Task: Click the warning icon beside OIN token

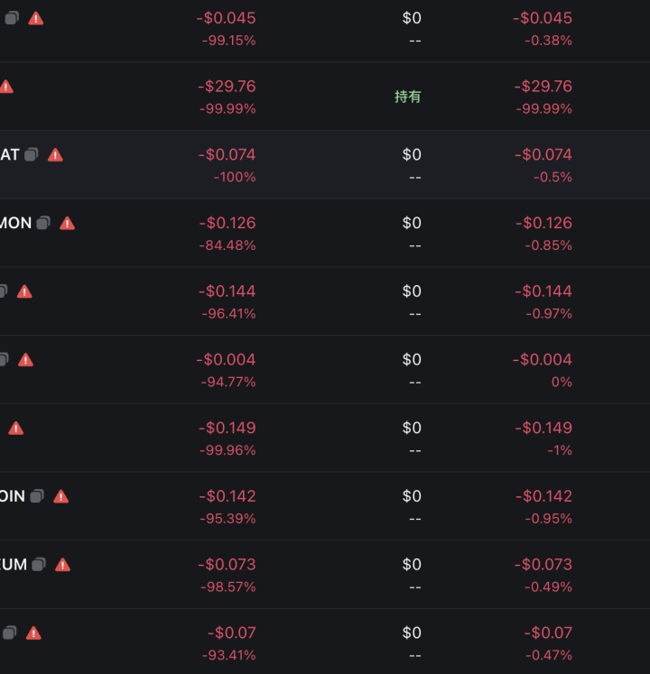Action: click(61, 496)
